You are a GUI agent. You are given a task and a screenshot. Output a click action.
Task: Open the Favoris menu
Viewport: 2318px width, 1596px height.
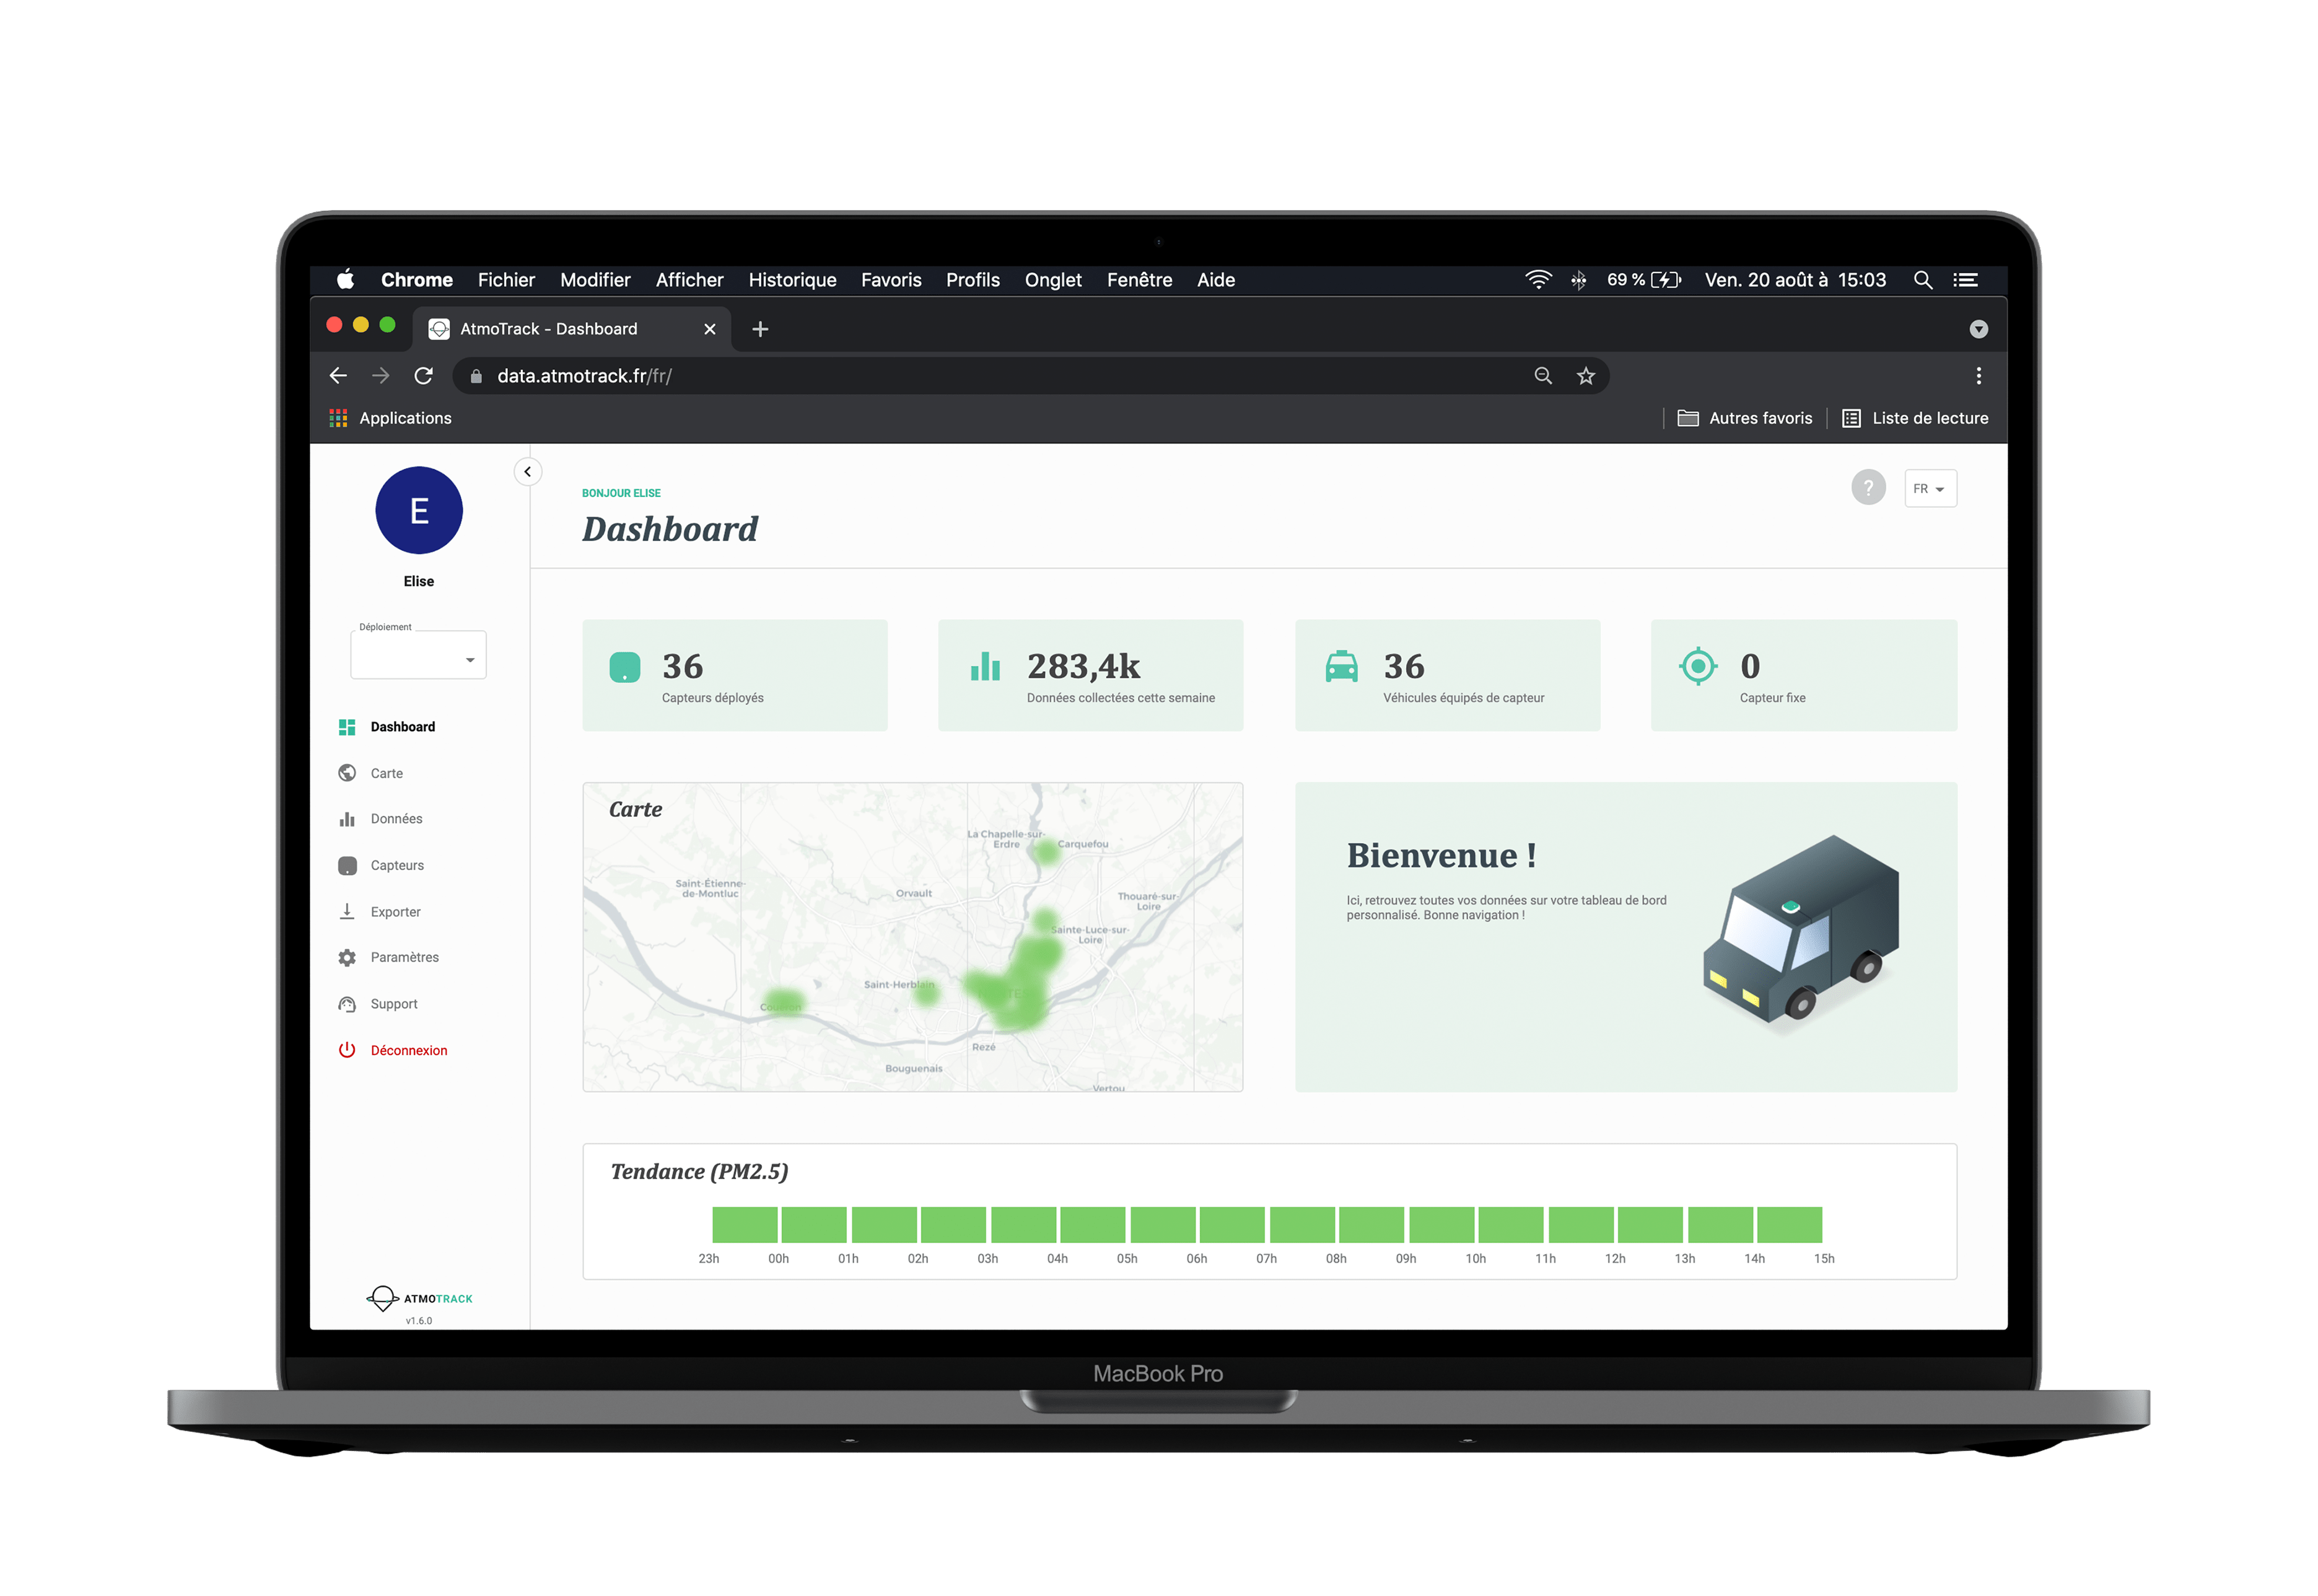coord(891,280)
